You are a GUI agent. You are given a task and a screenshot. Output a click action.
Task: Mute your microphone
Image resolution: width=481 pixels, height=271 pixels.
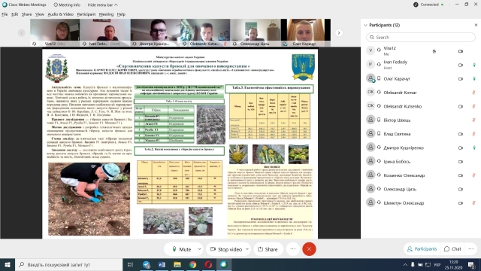coord(181,249)
